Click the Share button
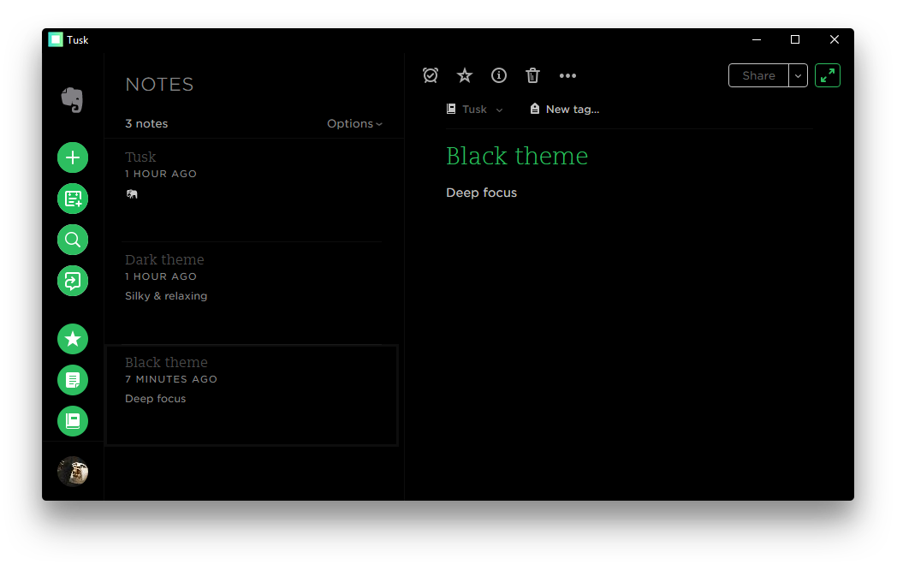This screenshot has height=570, width=897. (758, 75)
